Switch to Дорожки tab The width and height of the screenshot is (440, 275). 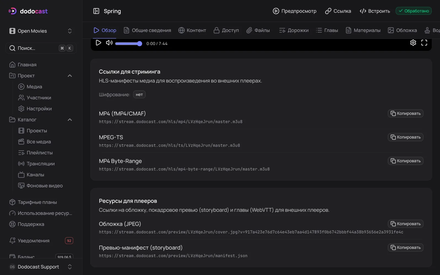294,30
